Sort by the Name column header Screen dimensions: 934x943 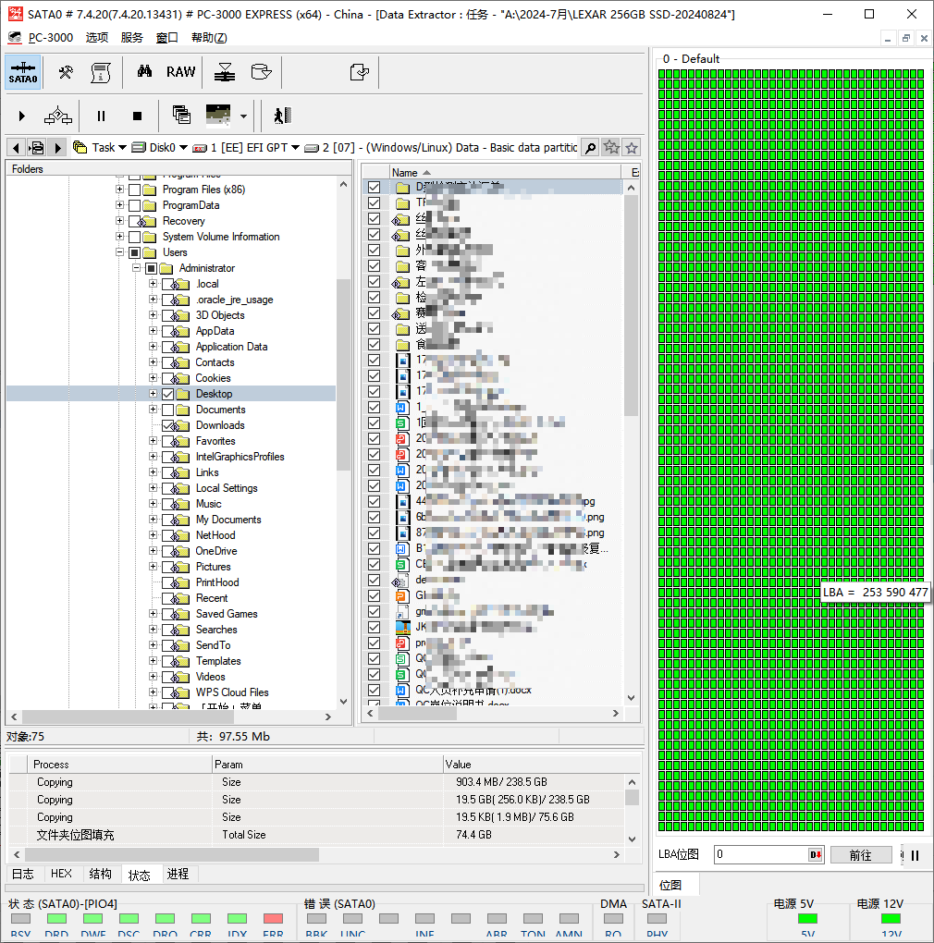click(x=505, y=173)
